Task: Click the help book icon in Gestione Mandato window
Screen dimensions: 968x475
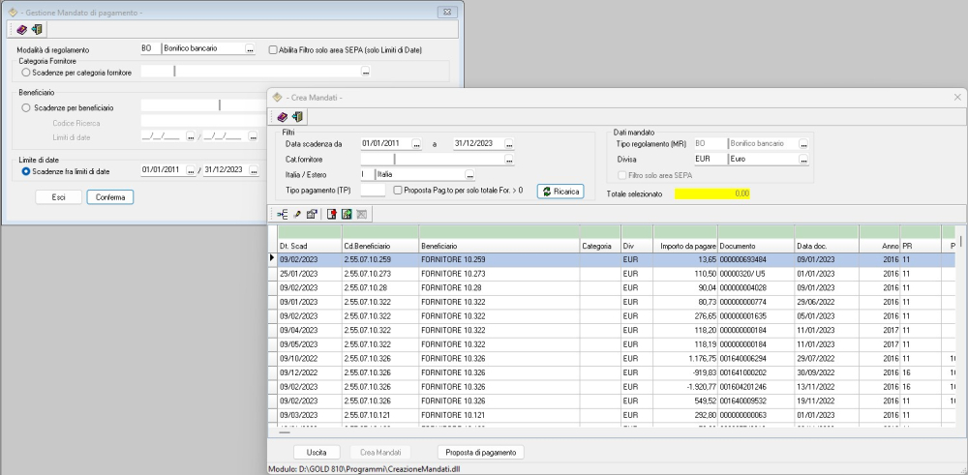Action: 22,30
